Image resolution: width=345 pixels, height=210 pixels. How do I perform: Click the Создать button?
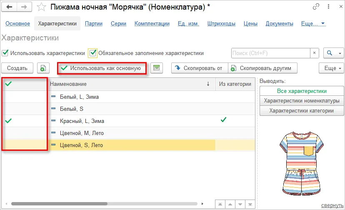[x=17, y=68]
